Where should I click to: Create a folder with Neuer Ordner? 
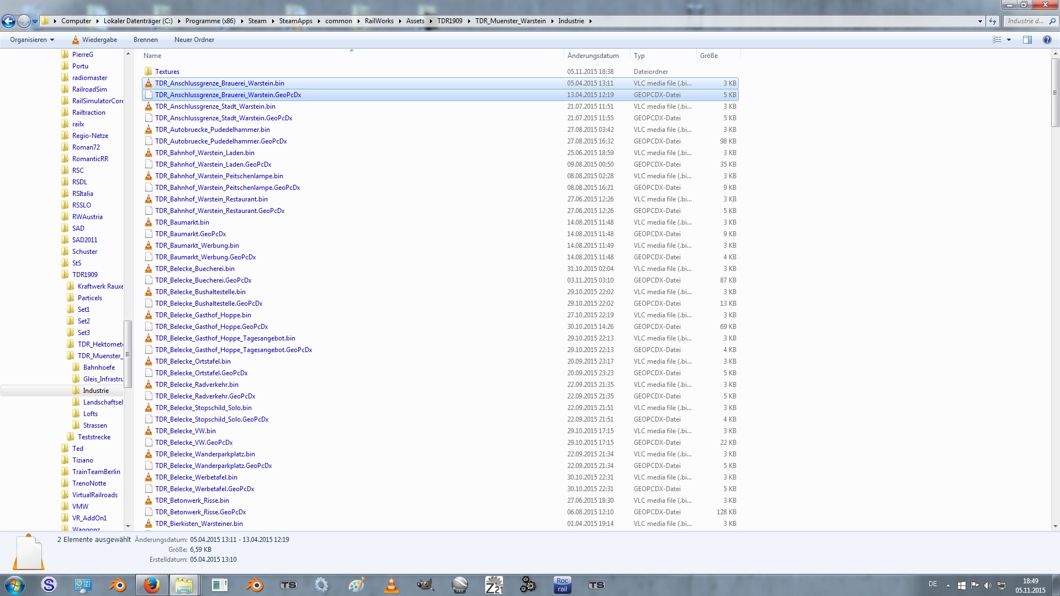tap(194, 40)
